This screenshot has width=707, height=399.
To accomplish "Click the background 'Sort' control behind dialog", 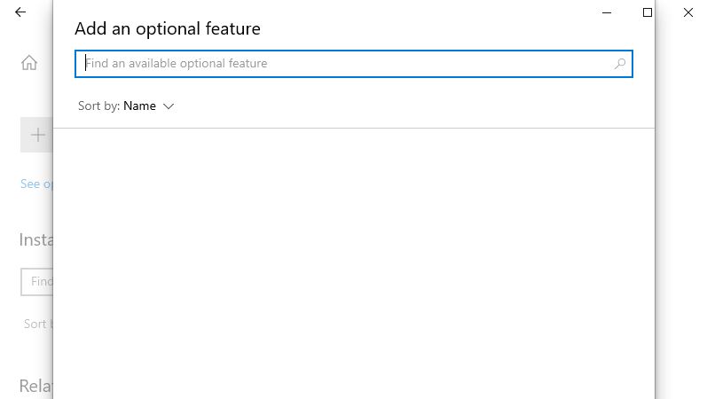I will (x=38, y=324).
